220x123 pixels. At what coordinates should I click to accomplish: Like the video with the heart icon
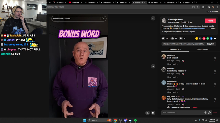pyautogui.click(x=163, y=38)
